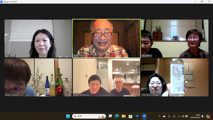This screenshot has width=213, height=120.
Task: Open Wi-Fi network settings
Action: (x=179, y=116)
